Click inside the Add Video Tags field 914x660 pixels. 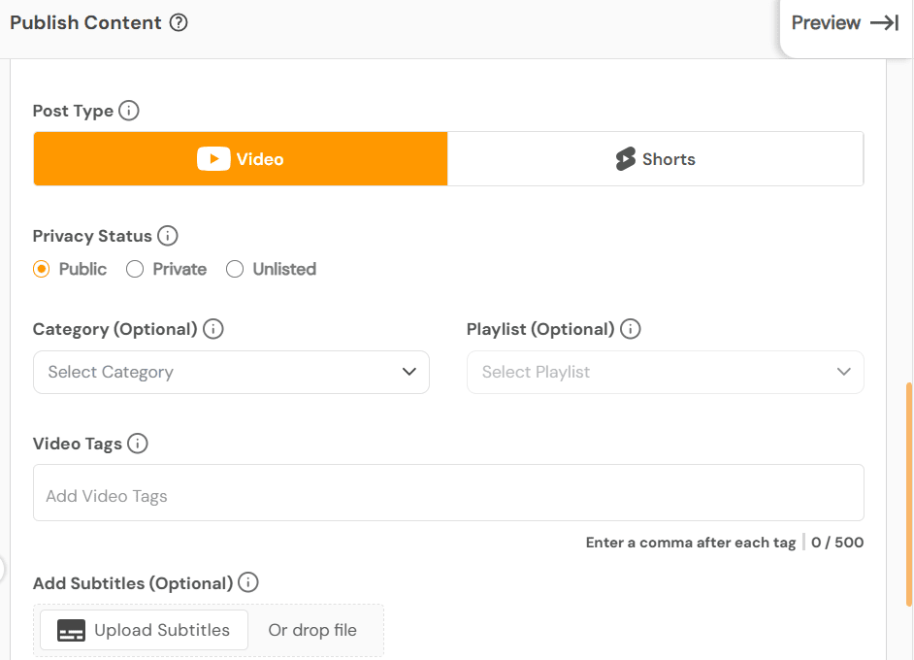pyautogui.click(x=448, y=496)
